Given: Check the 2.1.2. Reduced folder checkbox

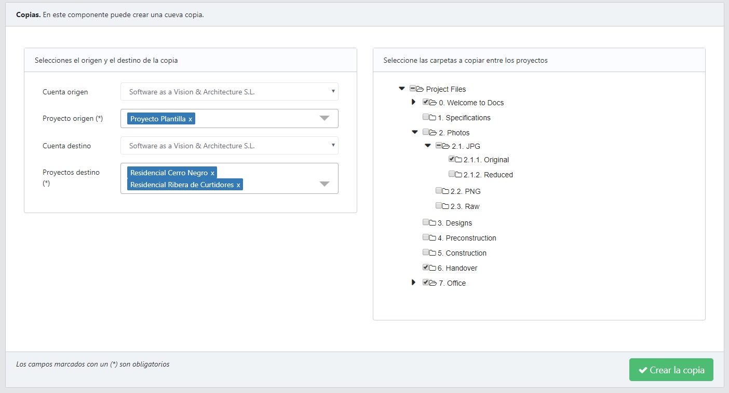Looking at the screenshot, I should coord(452,174).
